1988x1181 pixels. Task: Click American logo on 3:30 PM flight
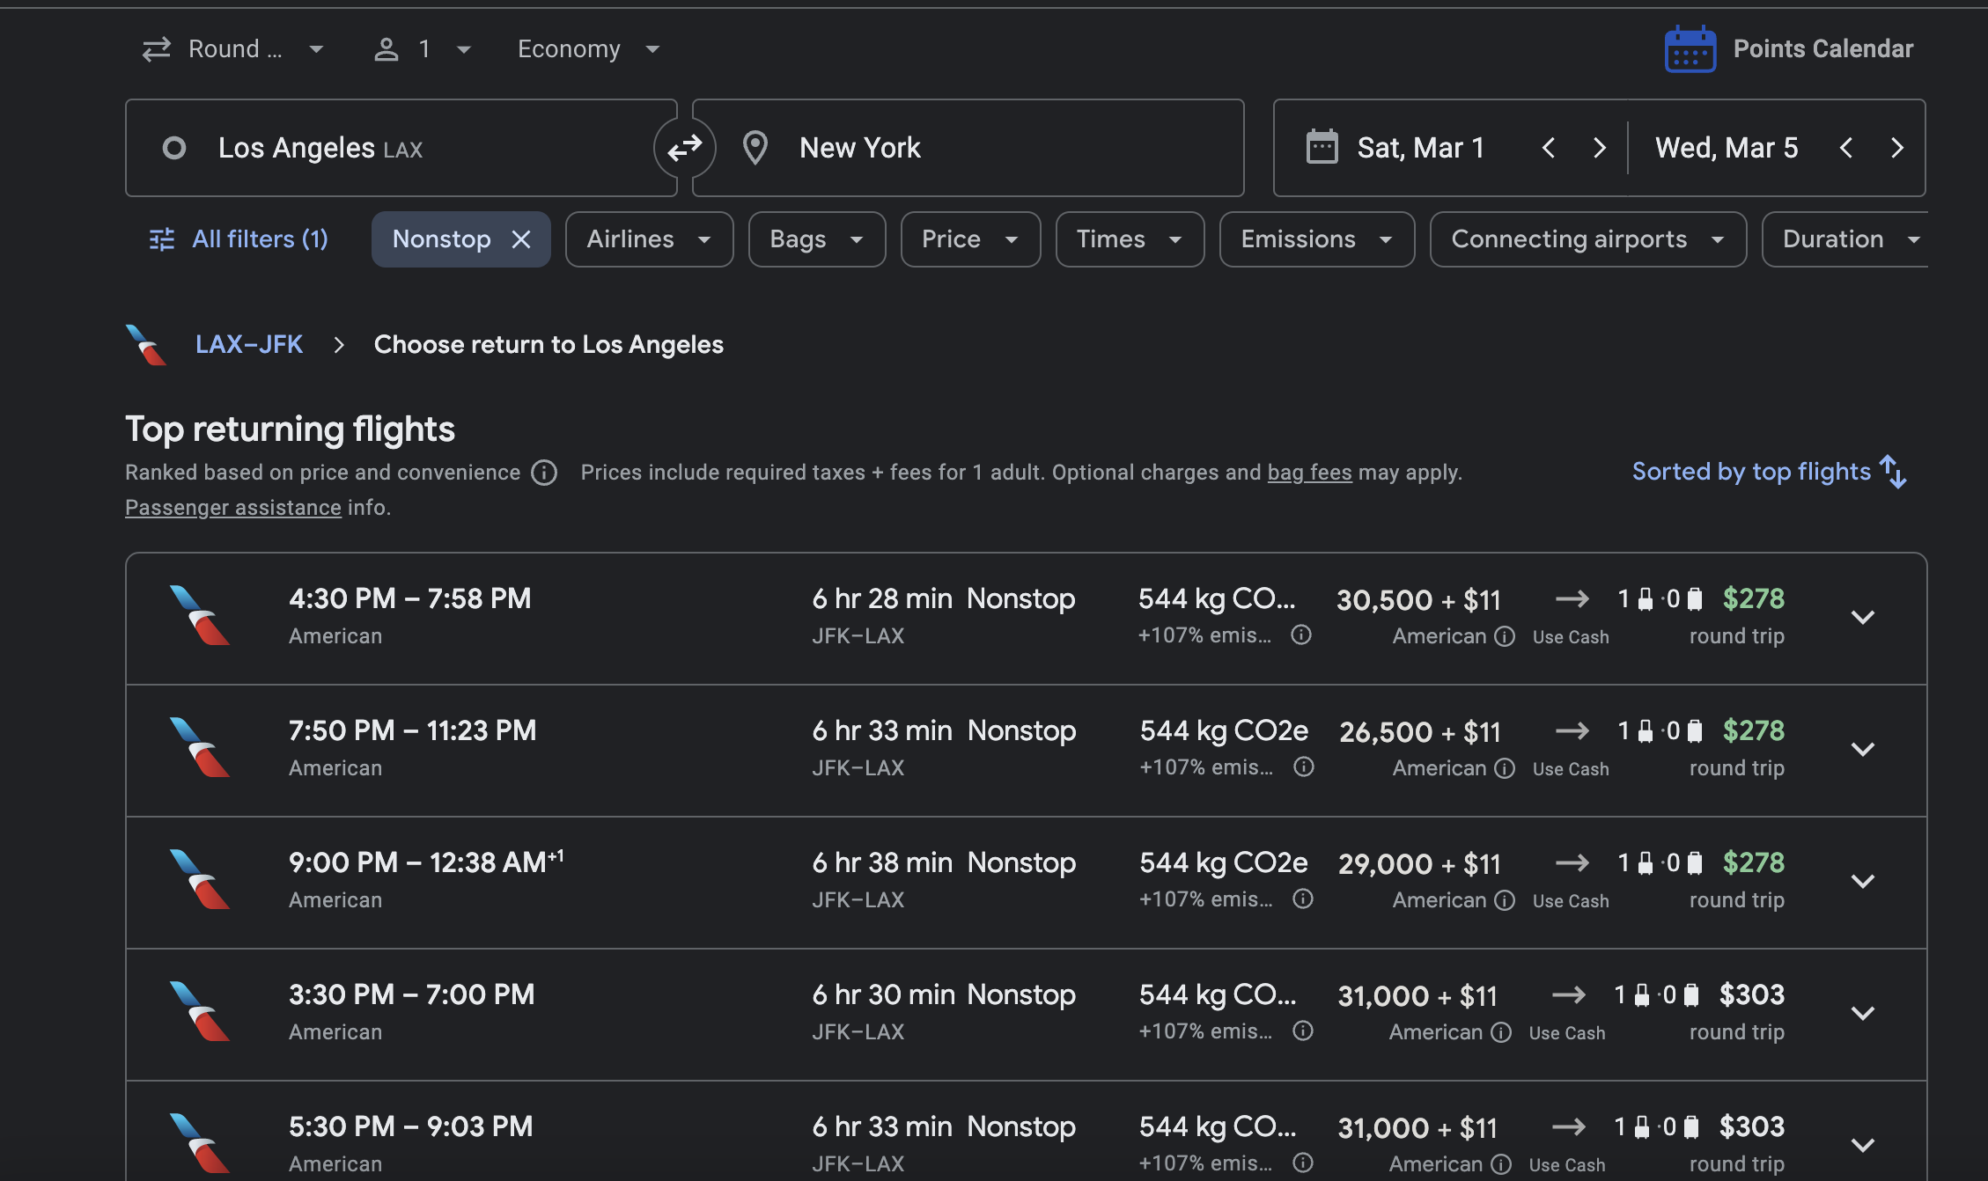(200, 1011)
